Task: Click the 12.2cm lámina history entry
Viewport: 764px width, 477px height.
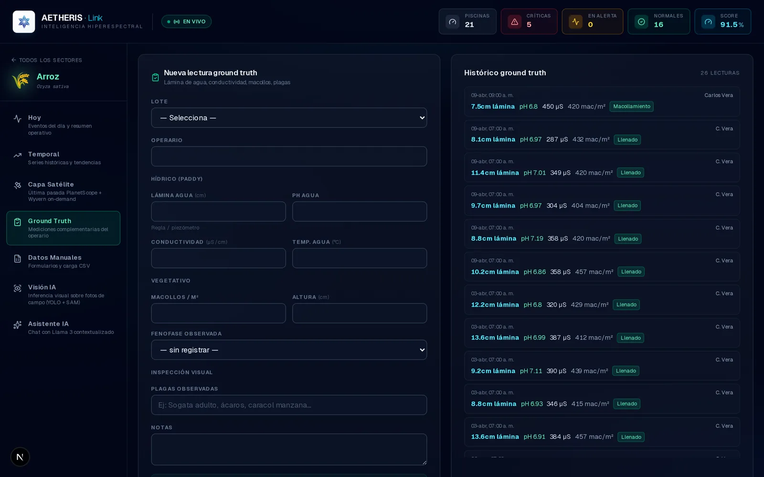Action: (x=602, y=300)
